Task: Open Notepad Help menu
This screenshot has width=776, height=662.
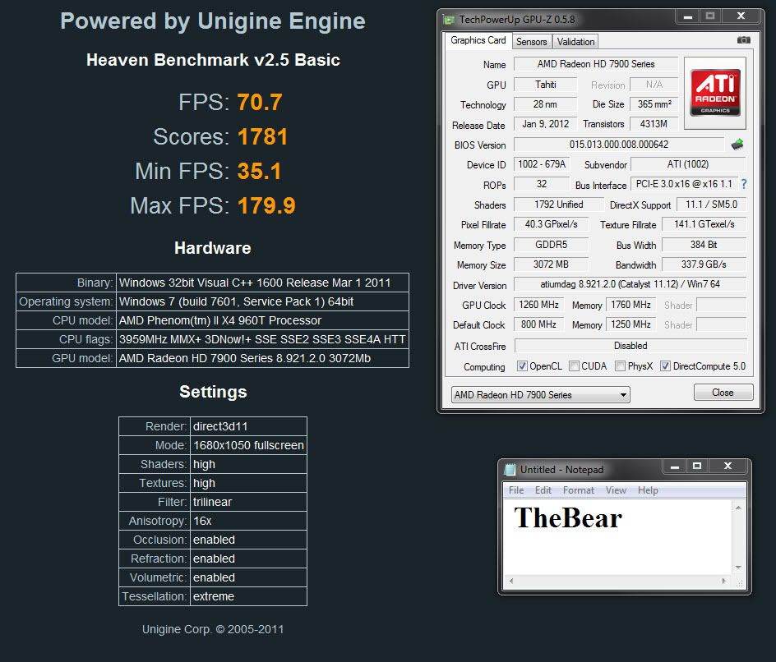Action: [648, 490]
